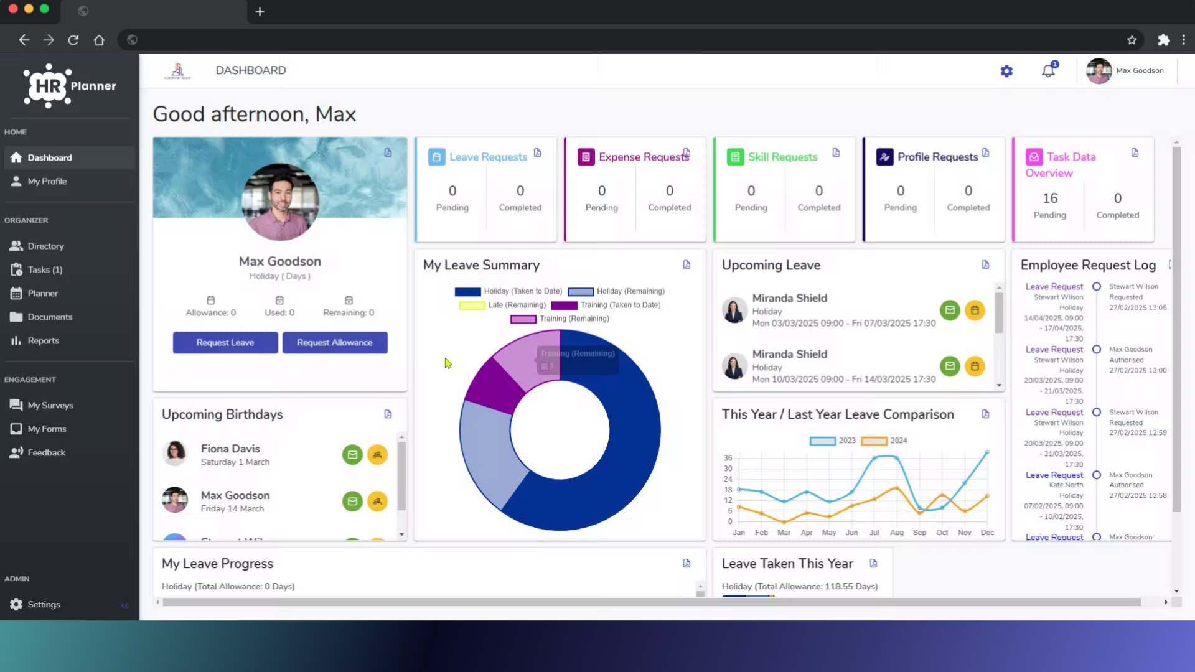Click the Upcoming Leave export icon
The image size is (1195, 672).
(x=985, y=264)
